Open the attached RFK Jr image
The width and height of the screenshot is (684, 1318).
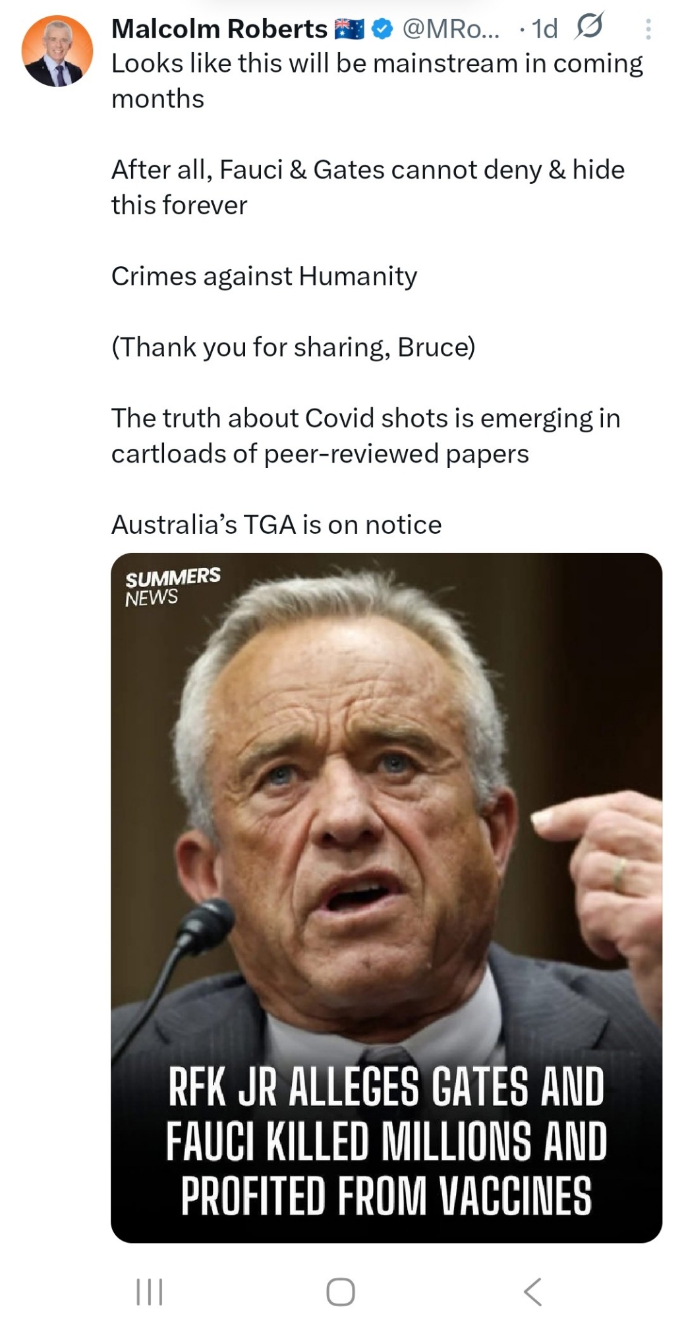(x=386, y=824)
